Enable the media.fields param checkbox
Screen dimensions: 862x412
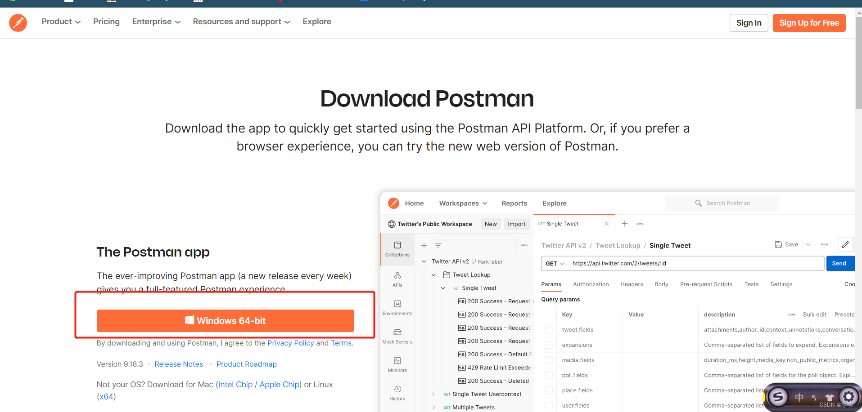point(549,360)
